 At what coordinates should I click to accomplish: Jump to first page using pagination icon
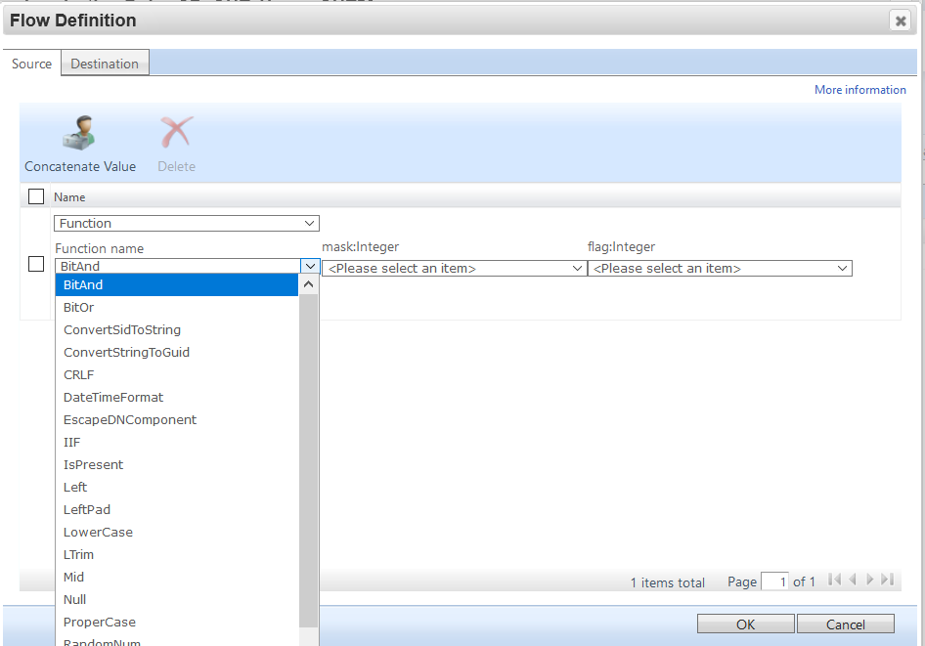pos(834,580)
